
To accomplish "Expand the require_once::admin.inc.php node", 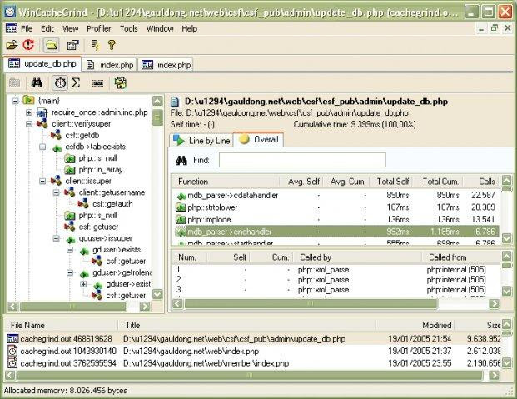I will 29,112.
